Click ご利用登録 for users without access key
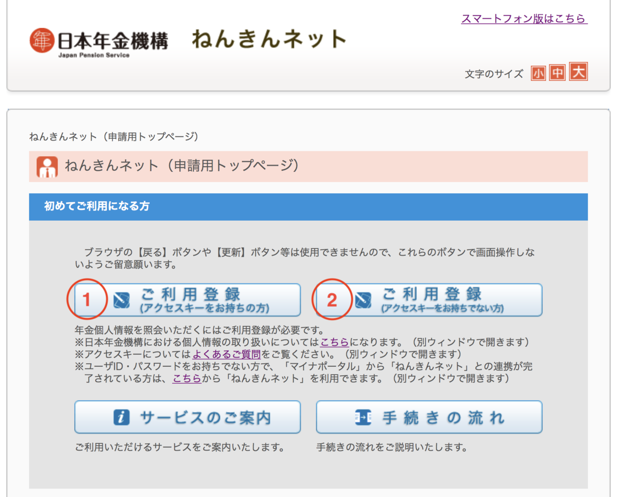The image size is (617, 497). pyautogui.click(x=429, y=300)
